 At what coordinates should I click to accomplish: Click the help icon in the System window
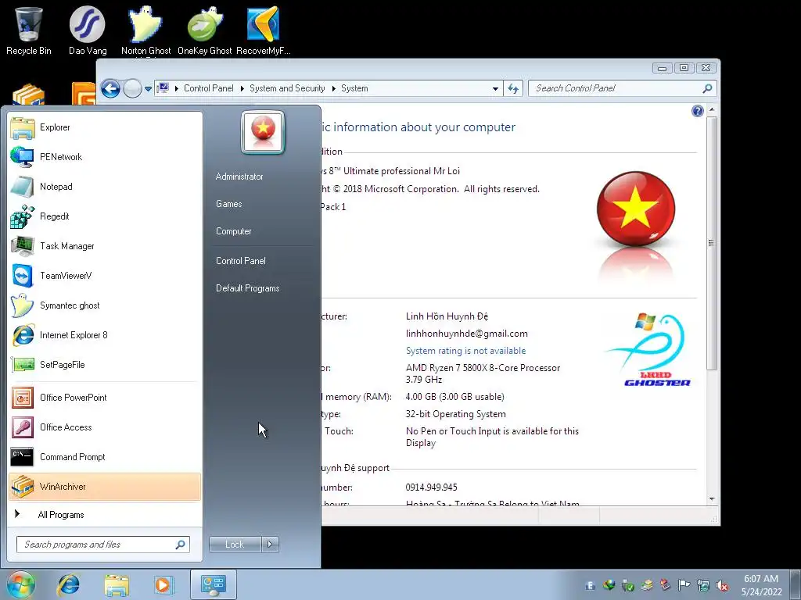tap(697, 111)
